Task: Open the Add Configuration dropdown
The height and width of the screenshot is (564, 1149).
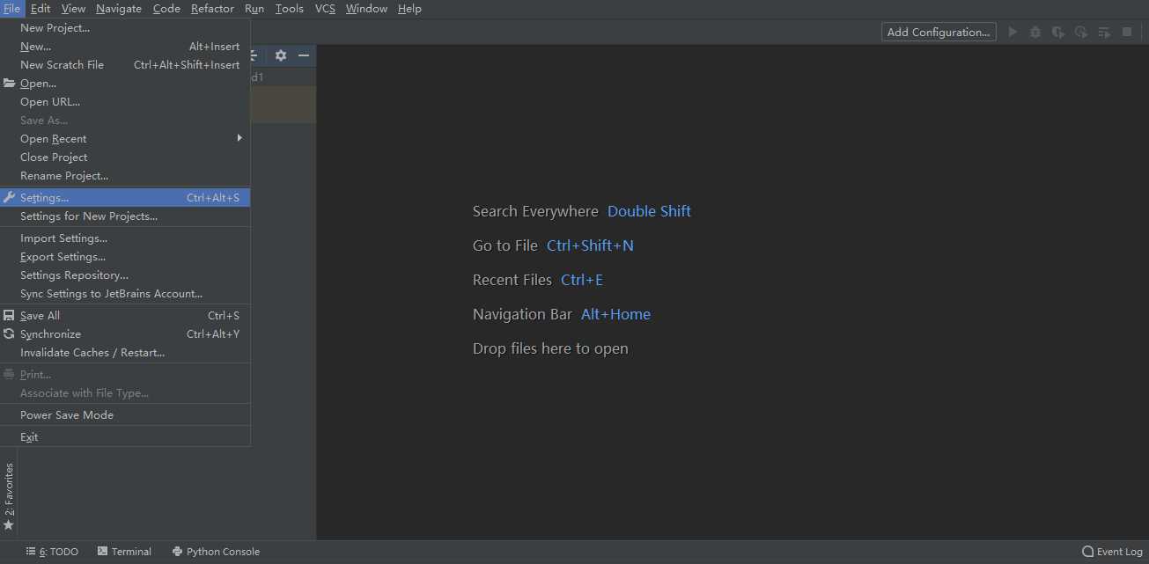Action: tap(939, 33)
